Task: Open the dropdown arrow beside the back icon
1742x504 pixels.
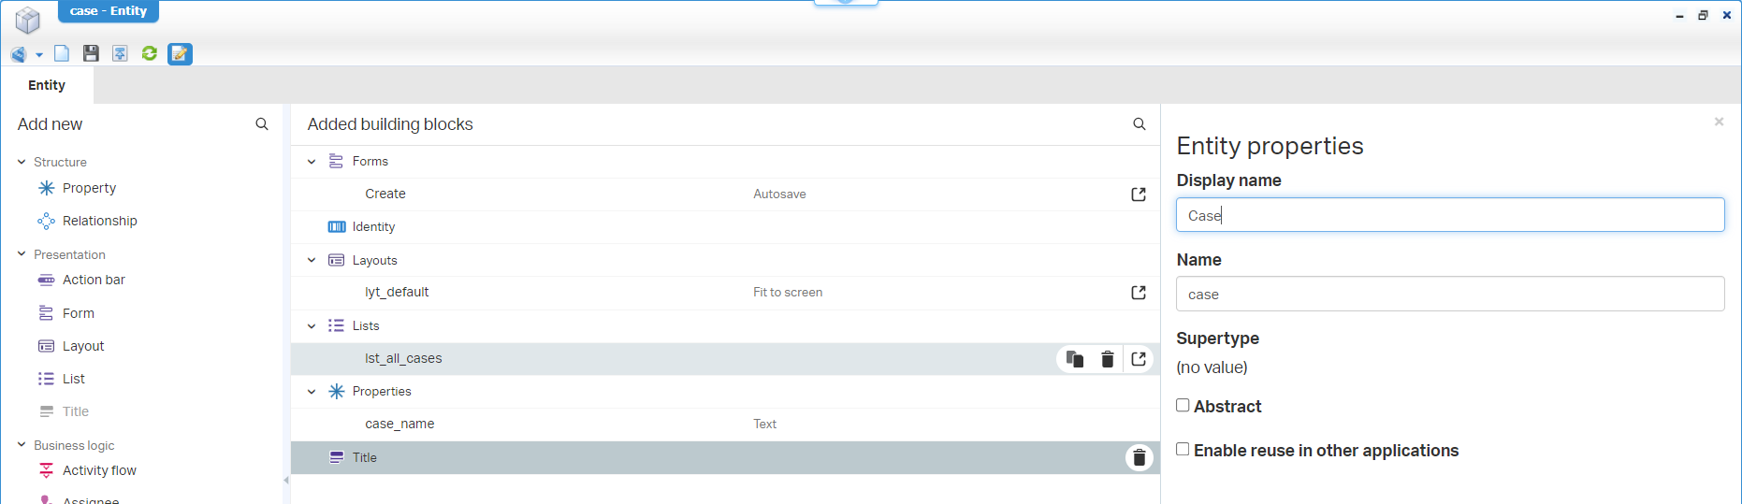Action: [39, 55]
